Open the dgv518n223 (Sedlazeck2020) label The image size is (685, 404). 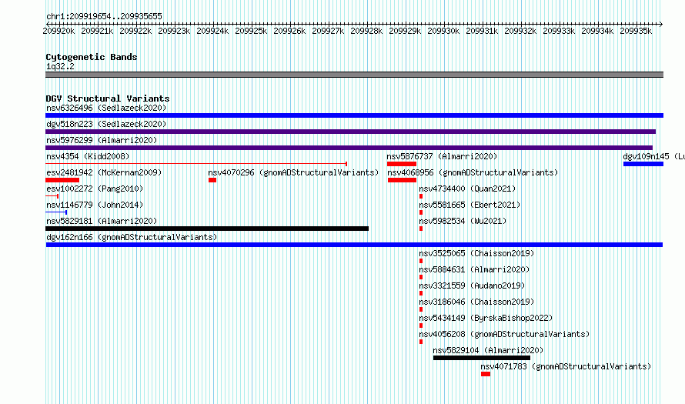pyautogui.click(x=106, y=124)
